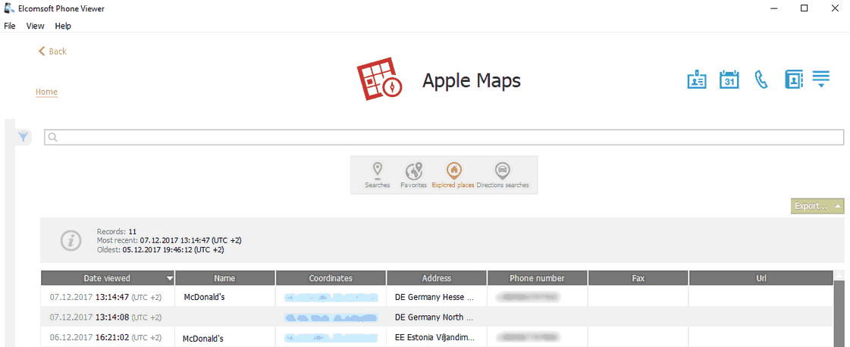
Task: Open the Calls phone icon
Action: pyautogui.click(x=761, y=80)
